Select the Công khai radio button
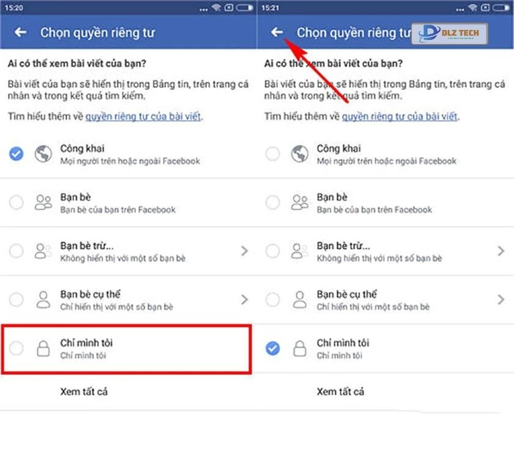The image size is (514, 457). (16, 154)
